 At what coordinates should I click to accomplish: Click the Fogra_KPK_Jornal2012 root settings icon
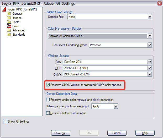[x=4, y=9]
